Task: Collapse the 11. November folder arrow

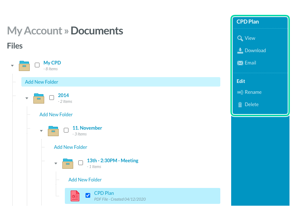Action: [x=41, y=131]
